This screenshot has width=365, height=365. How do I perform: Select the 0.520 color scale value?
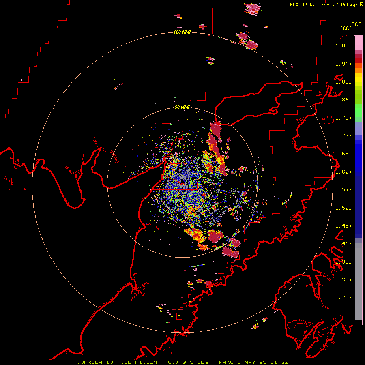(344, 208)
